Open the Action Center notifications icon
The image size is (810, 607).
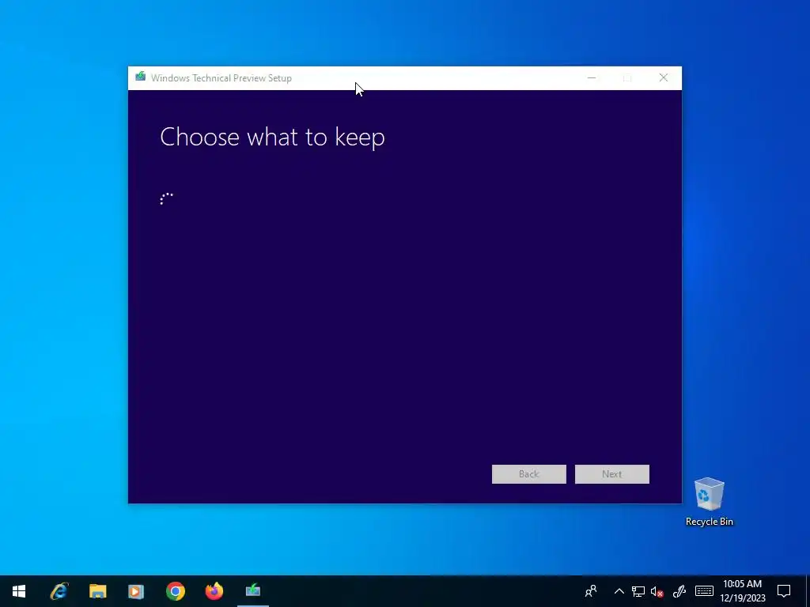click(784, 591)
